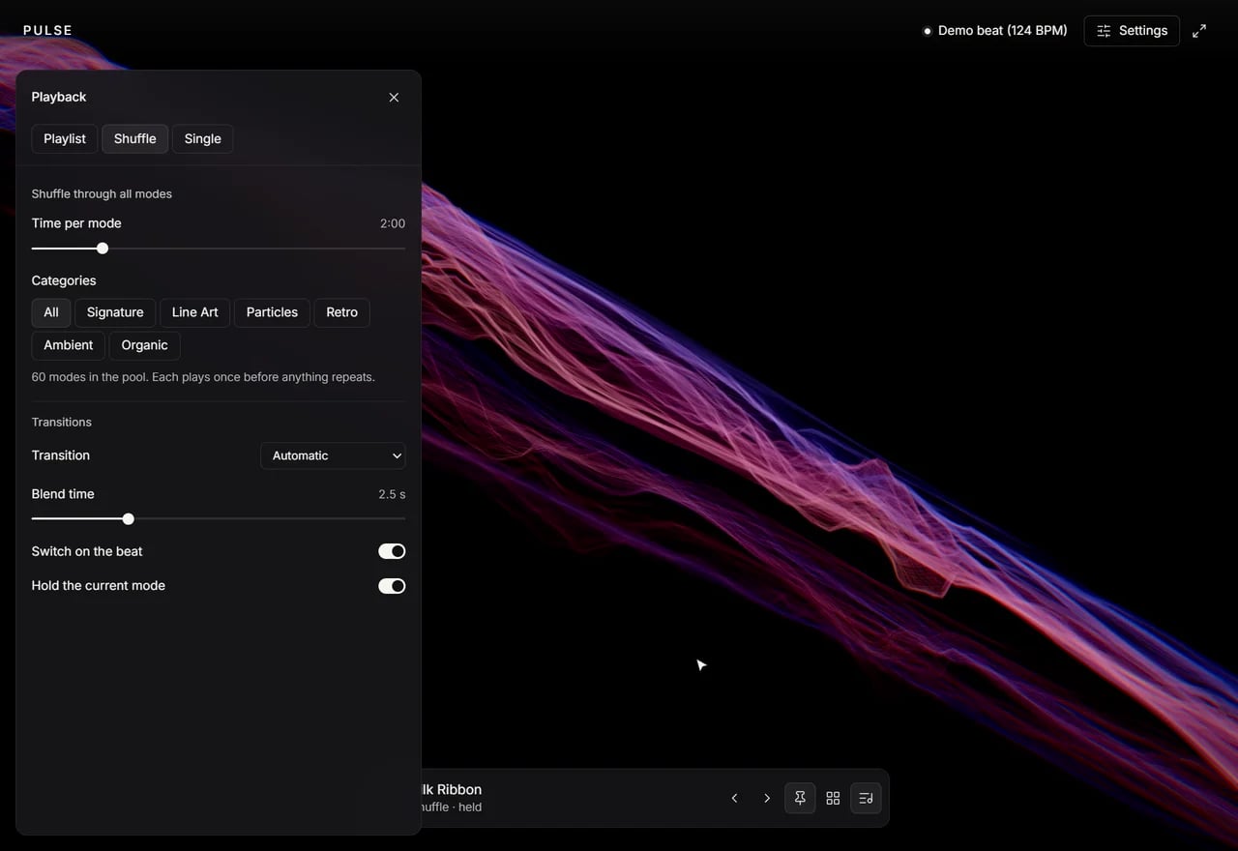Click the Blend time slider handle
1238x851 pixels.
(128, 519)
